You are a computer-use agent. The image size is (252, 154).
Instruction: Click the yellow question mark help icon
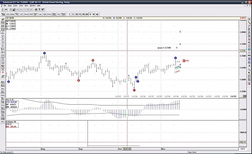click(x=40, y=10)
